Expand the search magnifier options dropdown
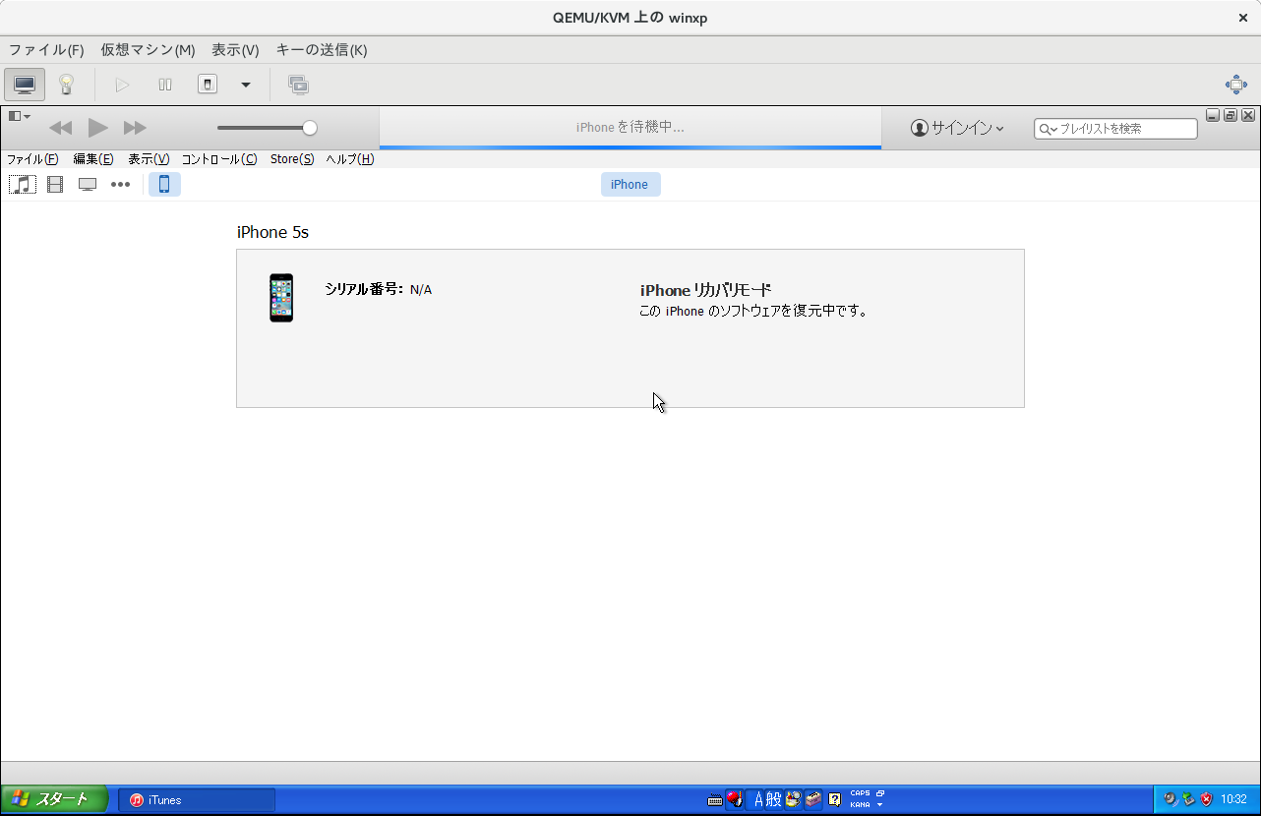This screenshot has width=1261, height=816. [1048, 129]
